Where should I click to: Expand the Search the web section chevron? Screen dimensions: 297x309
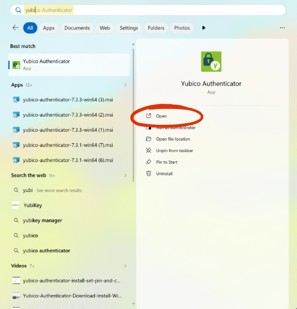point(125,175)
